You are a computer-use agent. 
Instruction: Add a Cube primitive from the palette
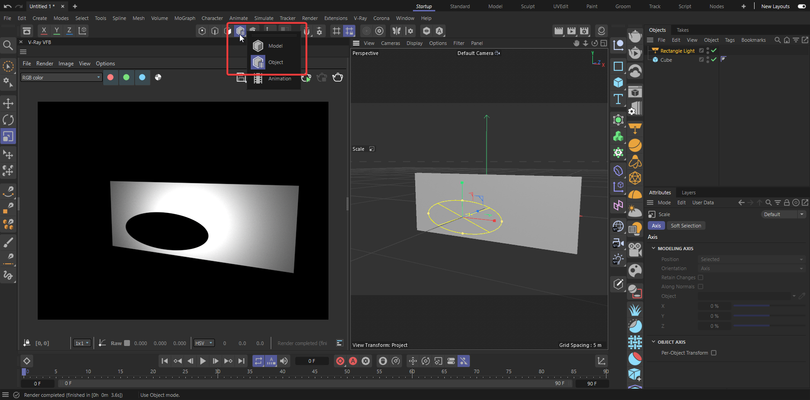click(x=618, y=82)
